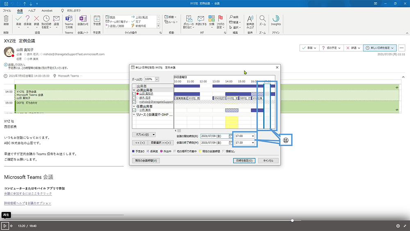
Task: Uncheck 小林 美咲 attendee checkbox
Action: pyautogui.click(x=134, y=110)
